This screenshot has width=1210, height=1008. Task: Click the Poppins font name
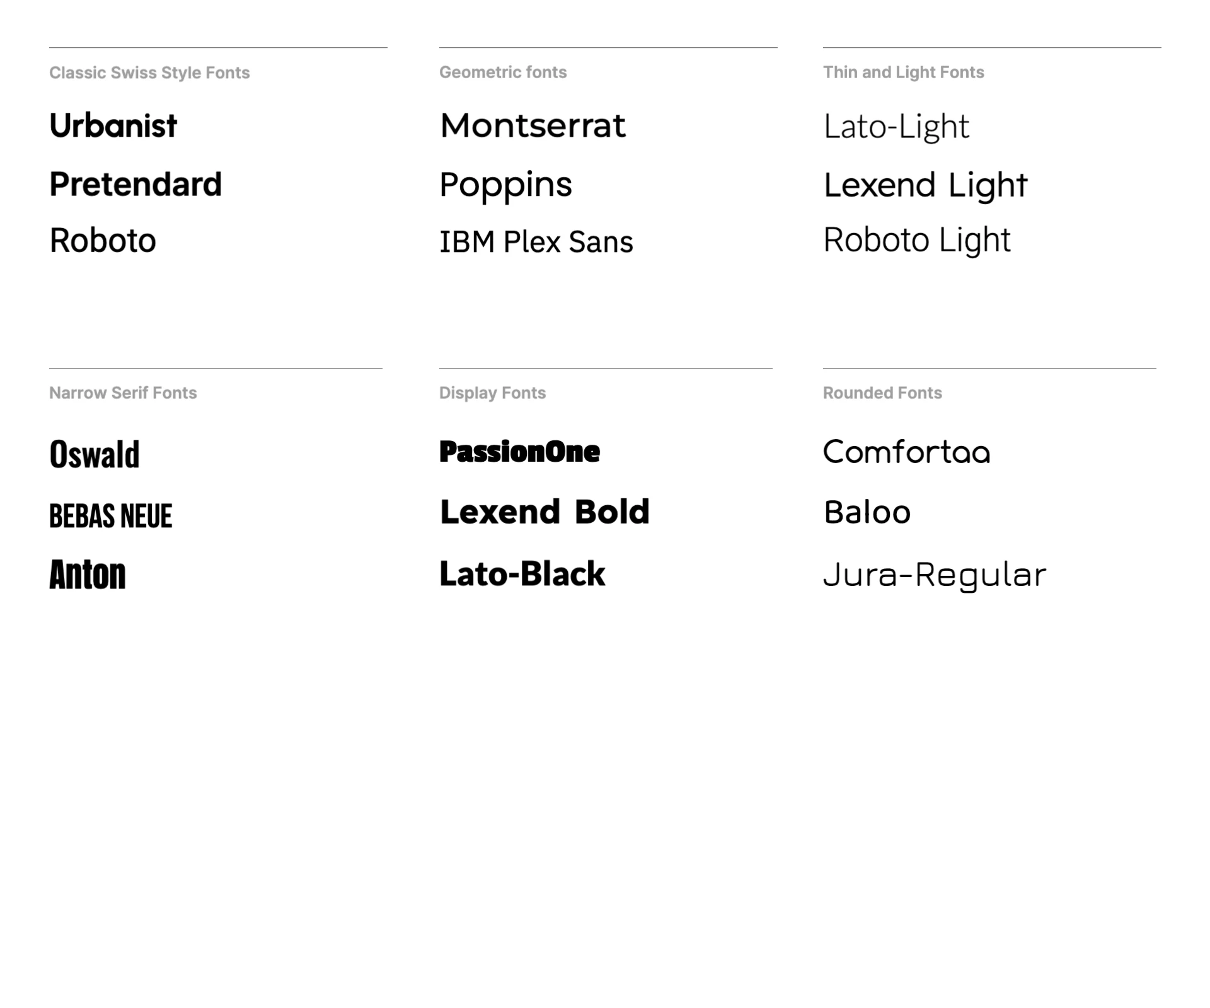[506, 185]
